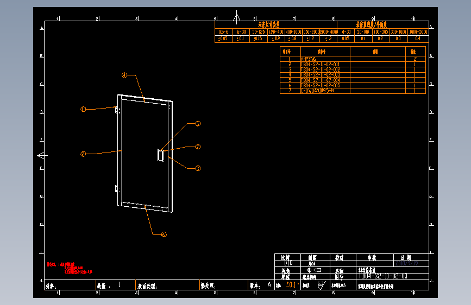Image resolution: width=471 pixels, height=305 pixels.
Task: Click the 6.3 surface roughness symbol
Action: (x=321, y=285)
